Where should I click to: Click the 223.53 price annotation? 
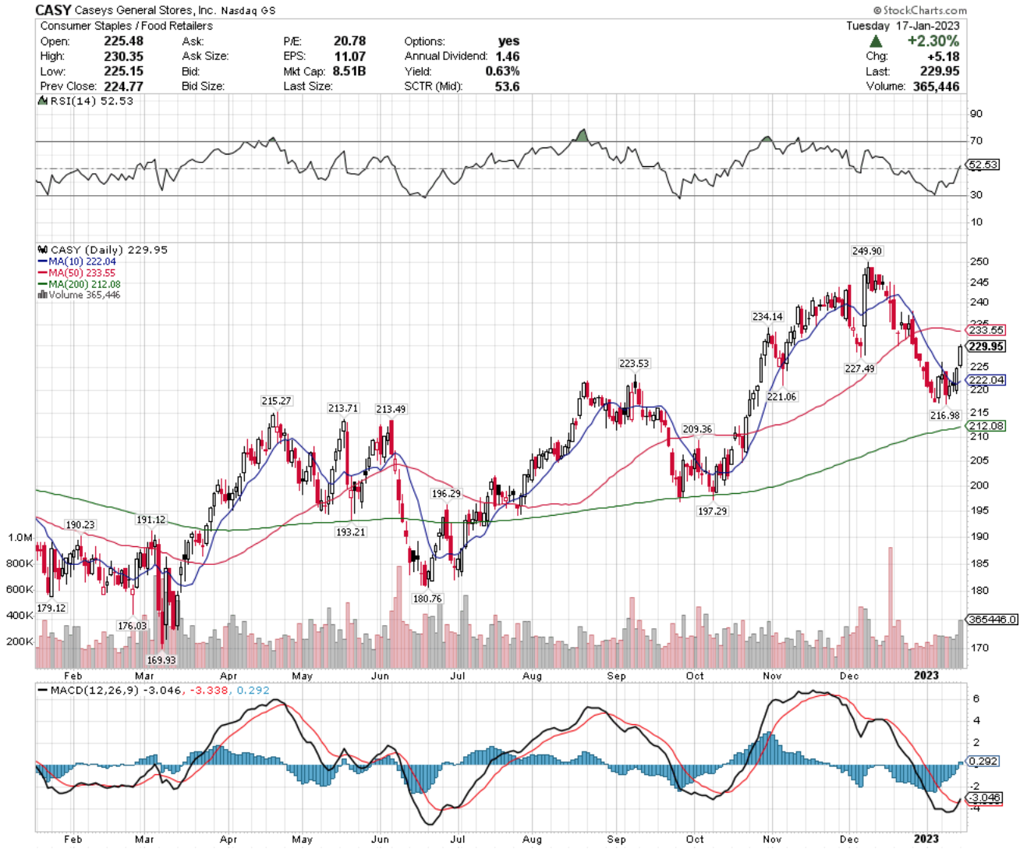pos(634,364)
